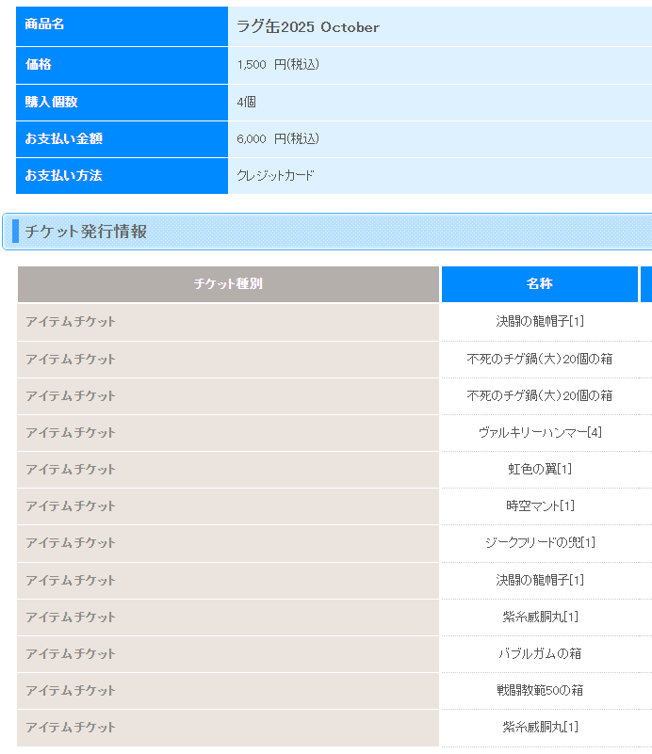This screenshot has width=652, height=754.
Task: Select the item 'バブルガムの箱'
Action: (540, 653)
